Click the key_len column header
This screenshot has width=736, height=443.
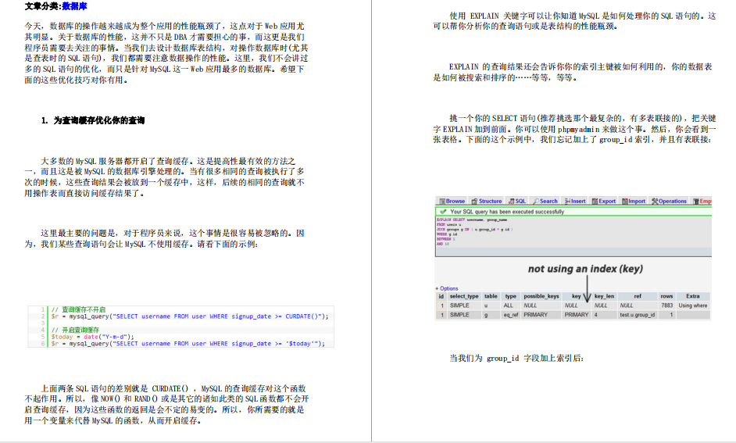click(x=604, y=296)
